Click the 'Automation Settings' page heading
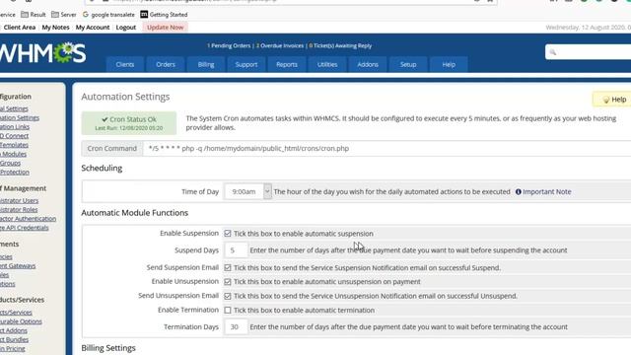This screenshot has height=355, width=631. point(125,97)
